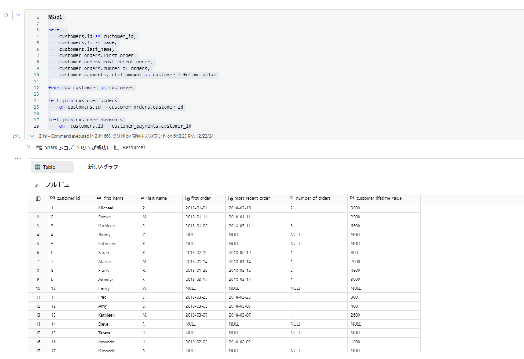Click most_recent_order date 2018-02-10
The width and height of the screenshot is (524, 359).
[256, 208]
